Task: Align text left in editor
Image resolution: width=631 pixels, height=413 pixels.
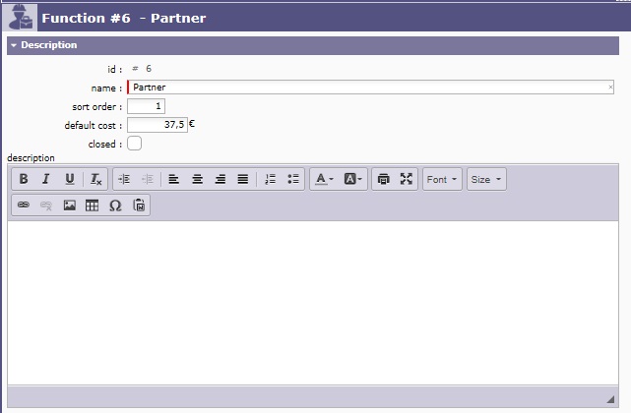Action: pos(173,179)
